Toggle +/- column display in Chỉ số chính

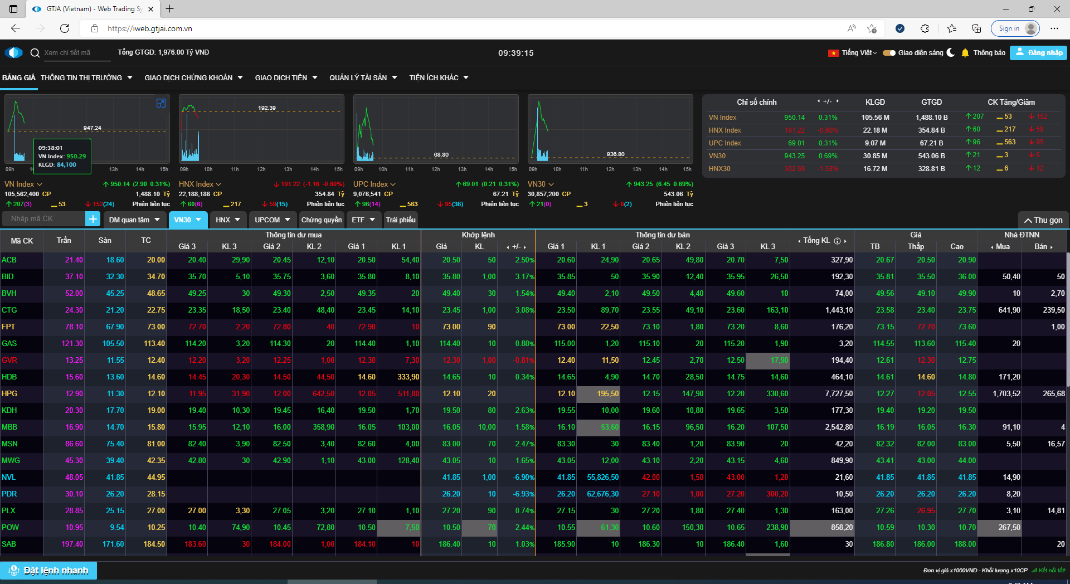pyautogui.click(x=828, y=101)
